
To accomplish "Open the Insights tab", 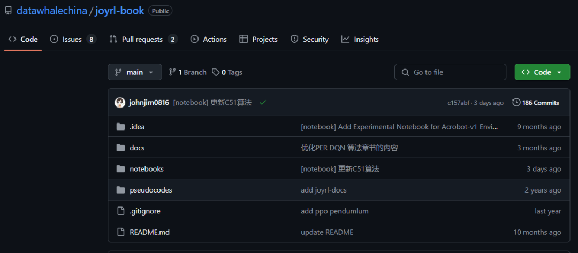I will pyautogui.click(x=360, y=39).
